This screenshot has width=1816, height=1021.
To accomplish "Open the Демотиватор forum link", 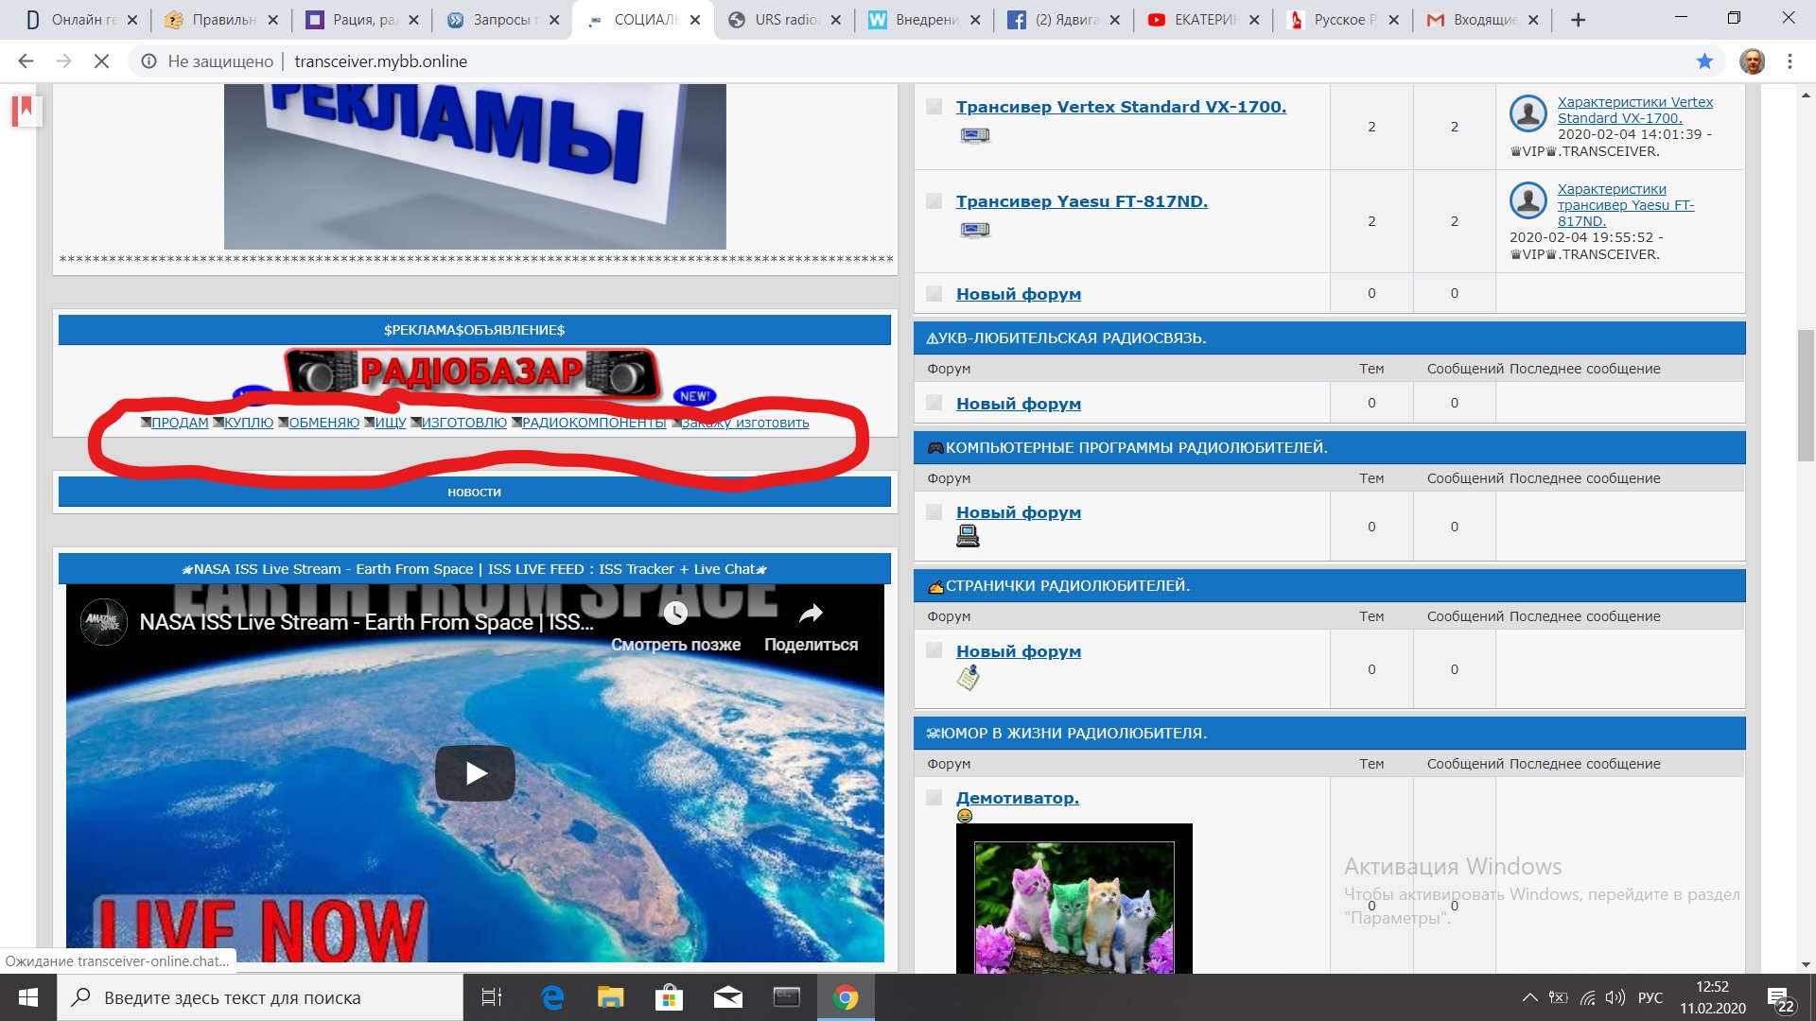I will coord(1018,798).
